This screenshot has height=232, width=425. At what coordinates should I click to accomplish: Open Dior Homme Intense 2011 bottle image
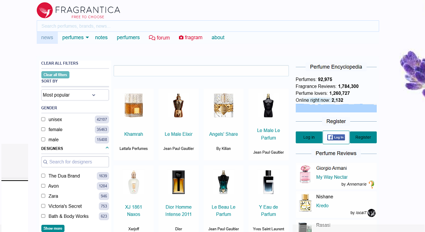tap(178, 182)
